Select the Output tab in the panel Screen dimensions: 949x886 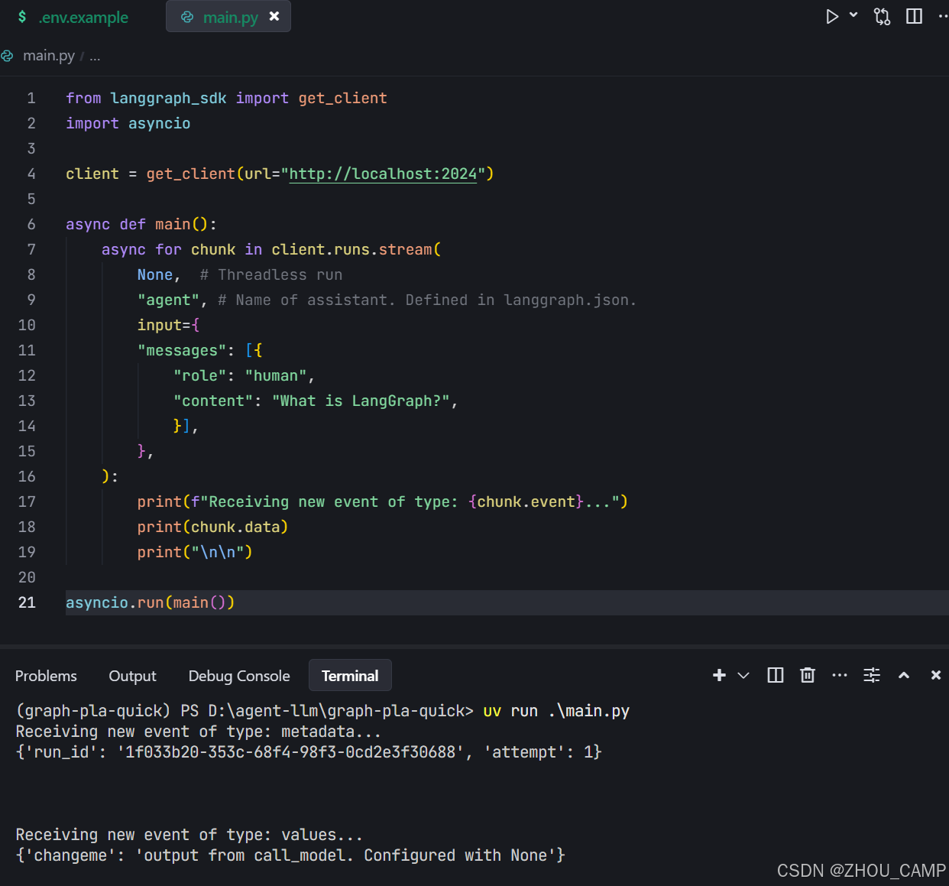132,676
